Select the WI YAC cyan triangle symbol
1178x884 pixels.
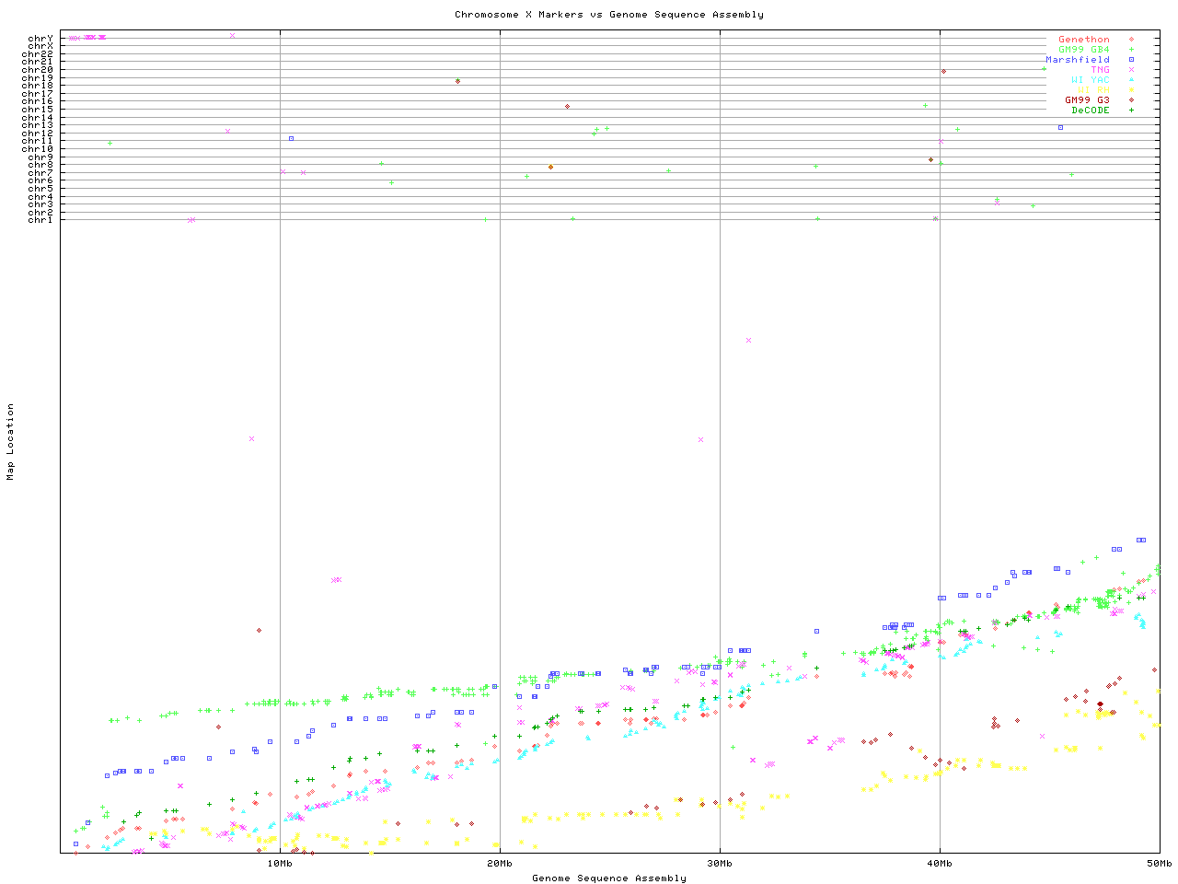click(x=1131, y=80)
